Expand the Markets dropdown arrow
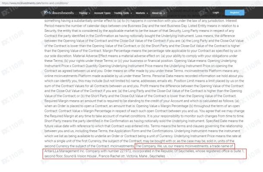Viewport: 263px width, 172px height. 147,13
